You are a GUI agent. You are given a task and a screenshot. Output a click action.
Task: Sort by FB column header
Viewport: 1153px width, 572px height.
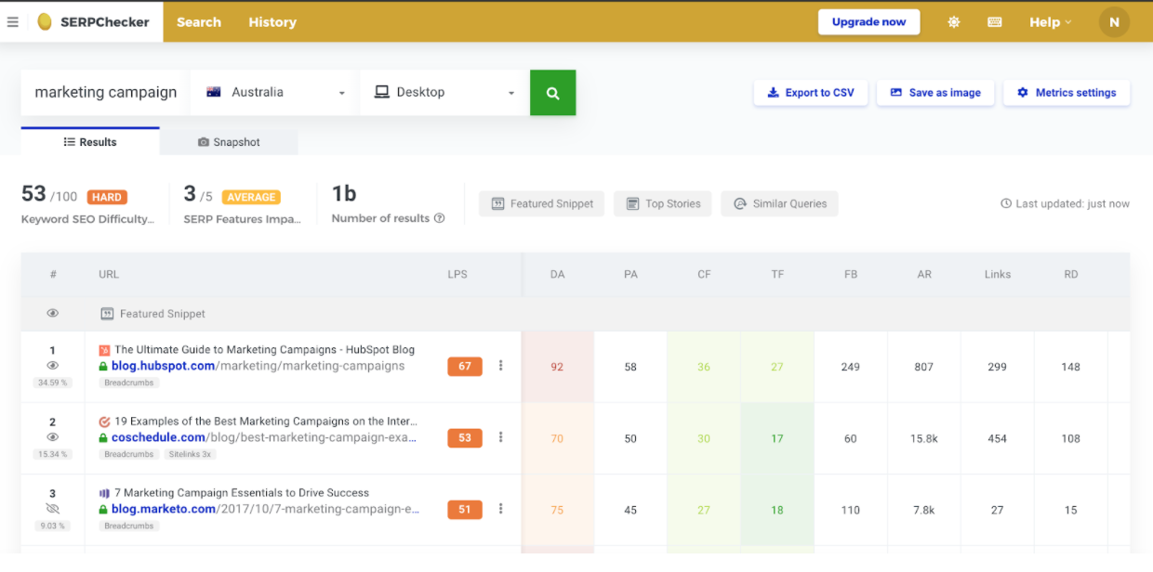(851, 275)
